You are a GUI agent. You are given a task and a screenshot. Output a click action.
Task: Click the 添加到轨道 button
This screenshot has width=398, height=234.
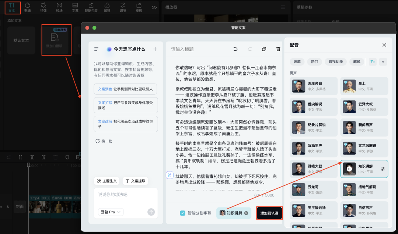(x=269, y=213)
